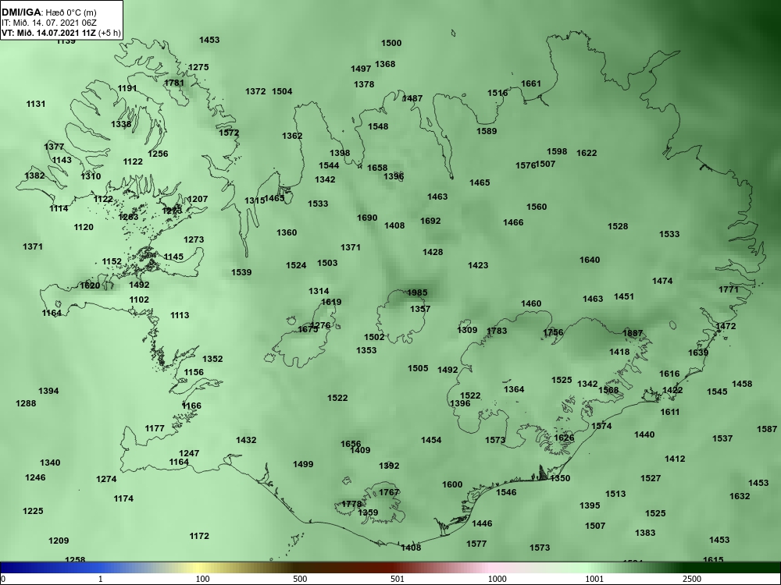Click the map value 1690
This screenshot has height=585, width=781.
pos(367,218)
